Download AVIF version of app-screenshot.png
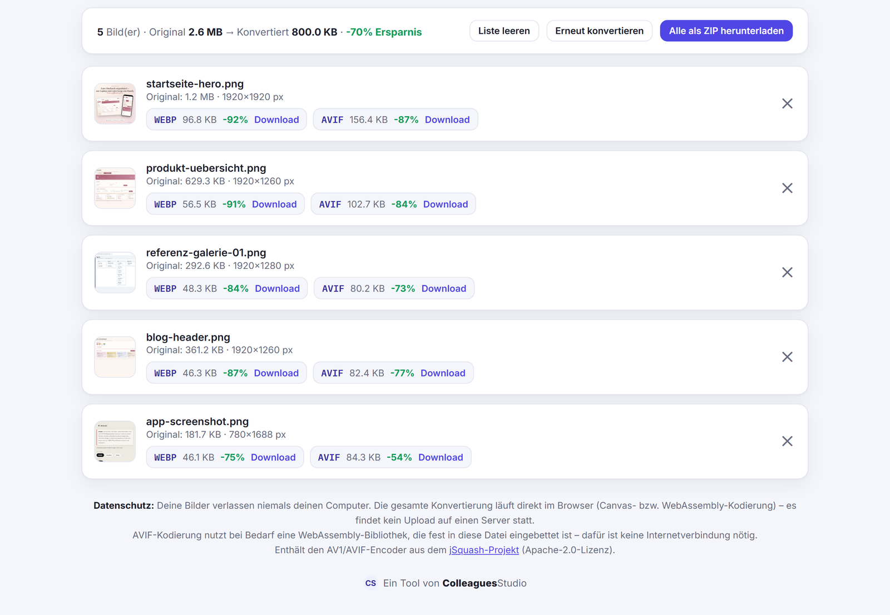Image resolution: width=890 pixels, height=615 pixels. click(x=441, y=457)
